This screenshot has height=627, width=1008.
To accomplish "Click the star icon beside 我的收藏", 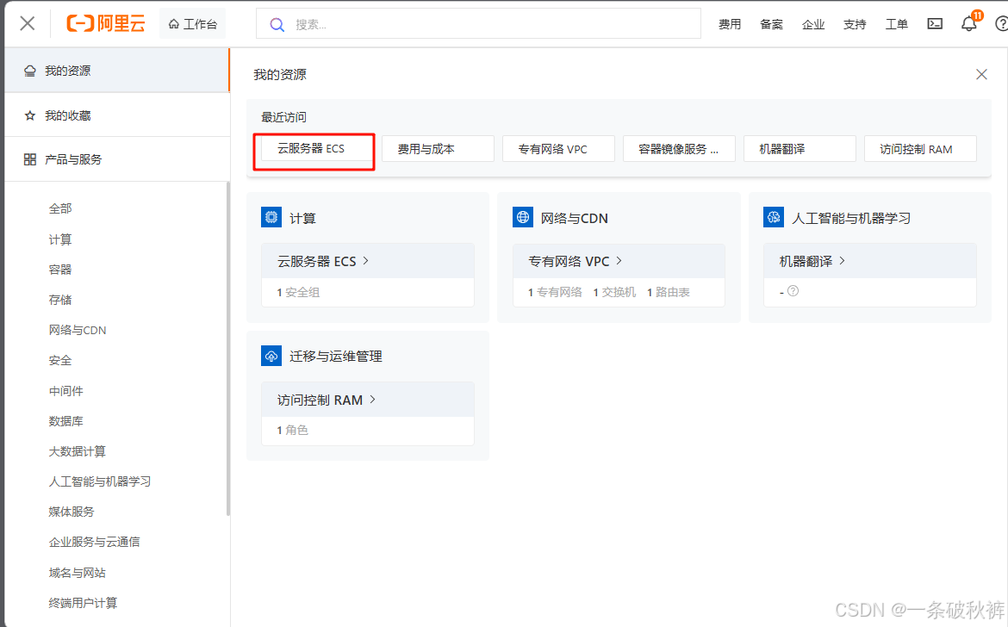I will point(29,115).
